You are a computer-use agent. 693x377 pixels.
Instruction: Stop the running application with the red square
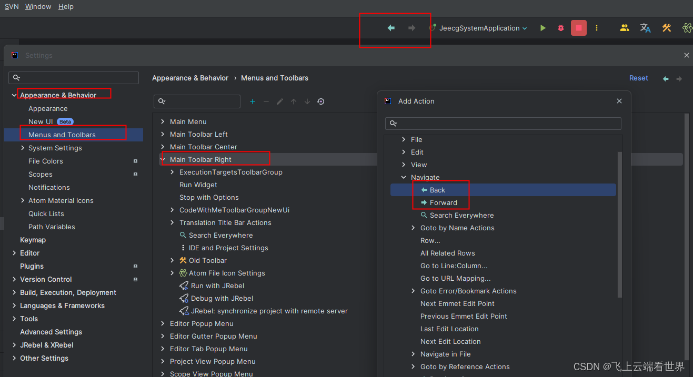tap(579, 28)
